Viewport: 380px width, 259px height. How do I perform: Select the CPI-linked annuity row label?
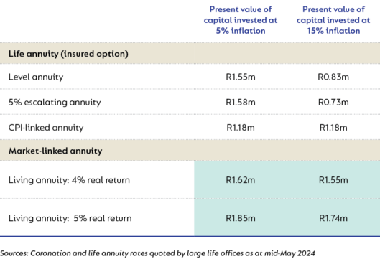coord(46,128)
